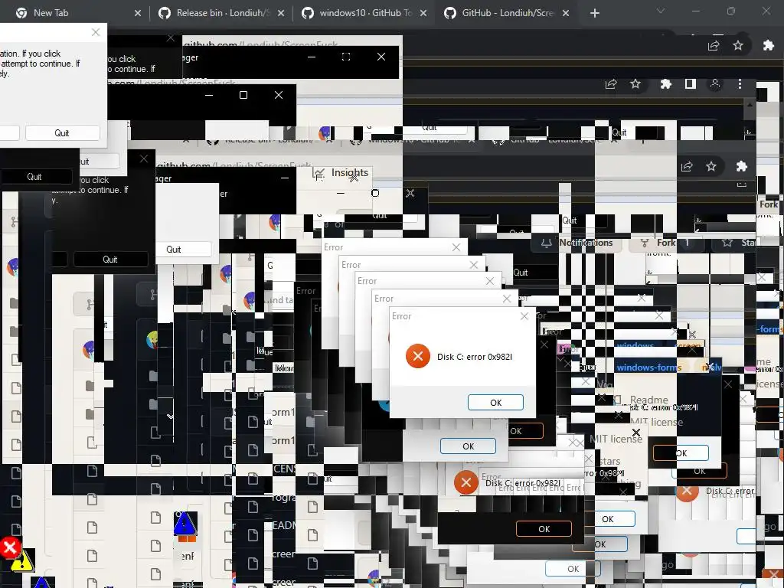The height and width of the screenshot is (588, 784).
Task: Select the windows10 · GitHub Topics tab
Action: tap(365, 13)
